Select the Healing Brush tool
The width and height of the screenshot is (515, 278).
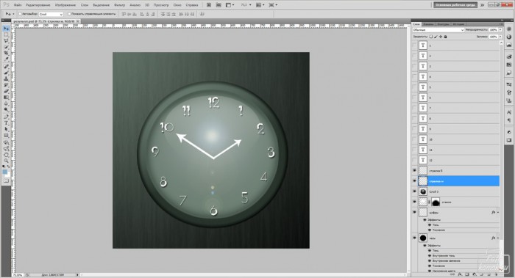point(6,67)
